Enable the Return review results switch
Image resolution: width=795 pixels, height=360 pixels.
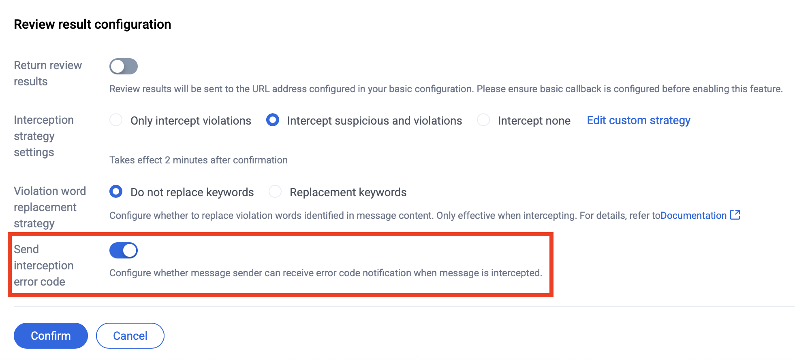[124, 66]
